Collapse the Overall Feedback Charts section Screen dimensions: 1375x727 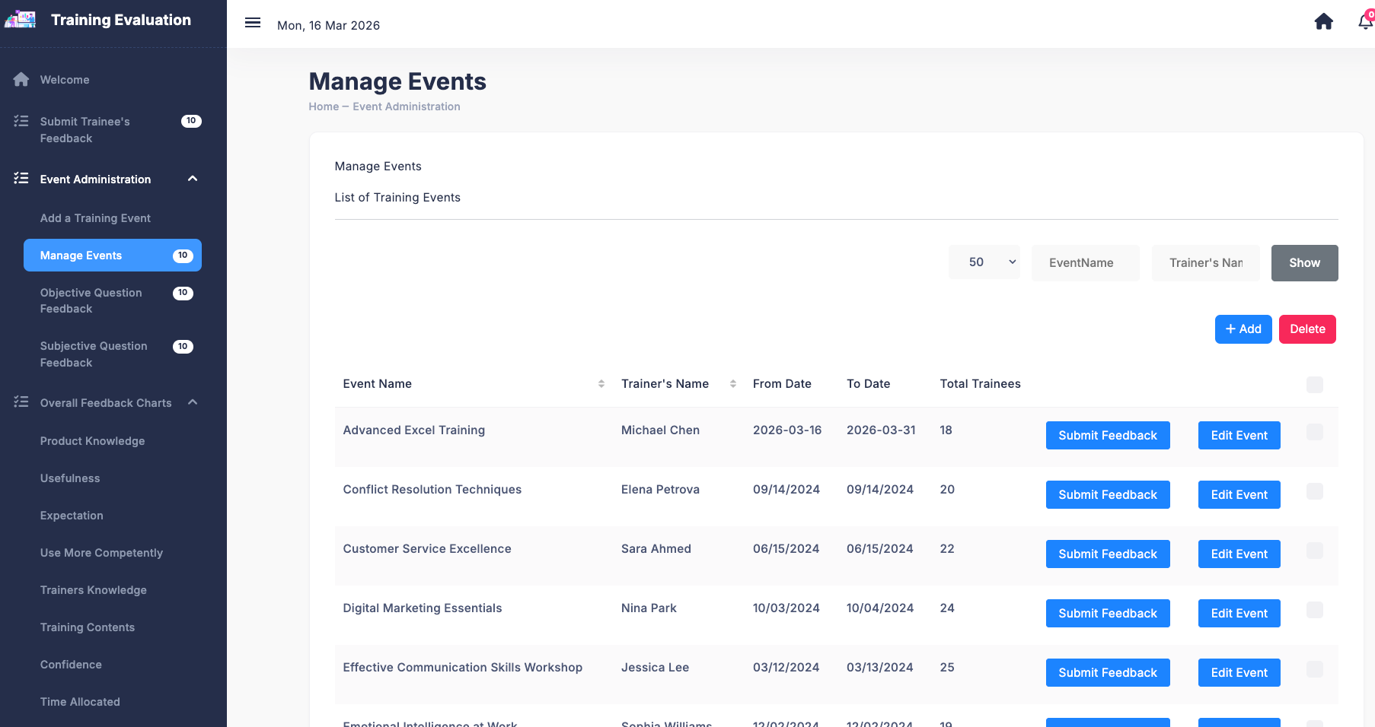click(x=193, y=402)
